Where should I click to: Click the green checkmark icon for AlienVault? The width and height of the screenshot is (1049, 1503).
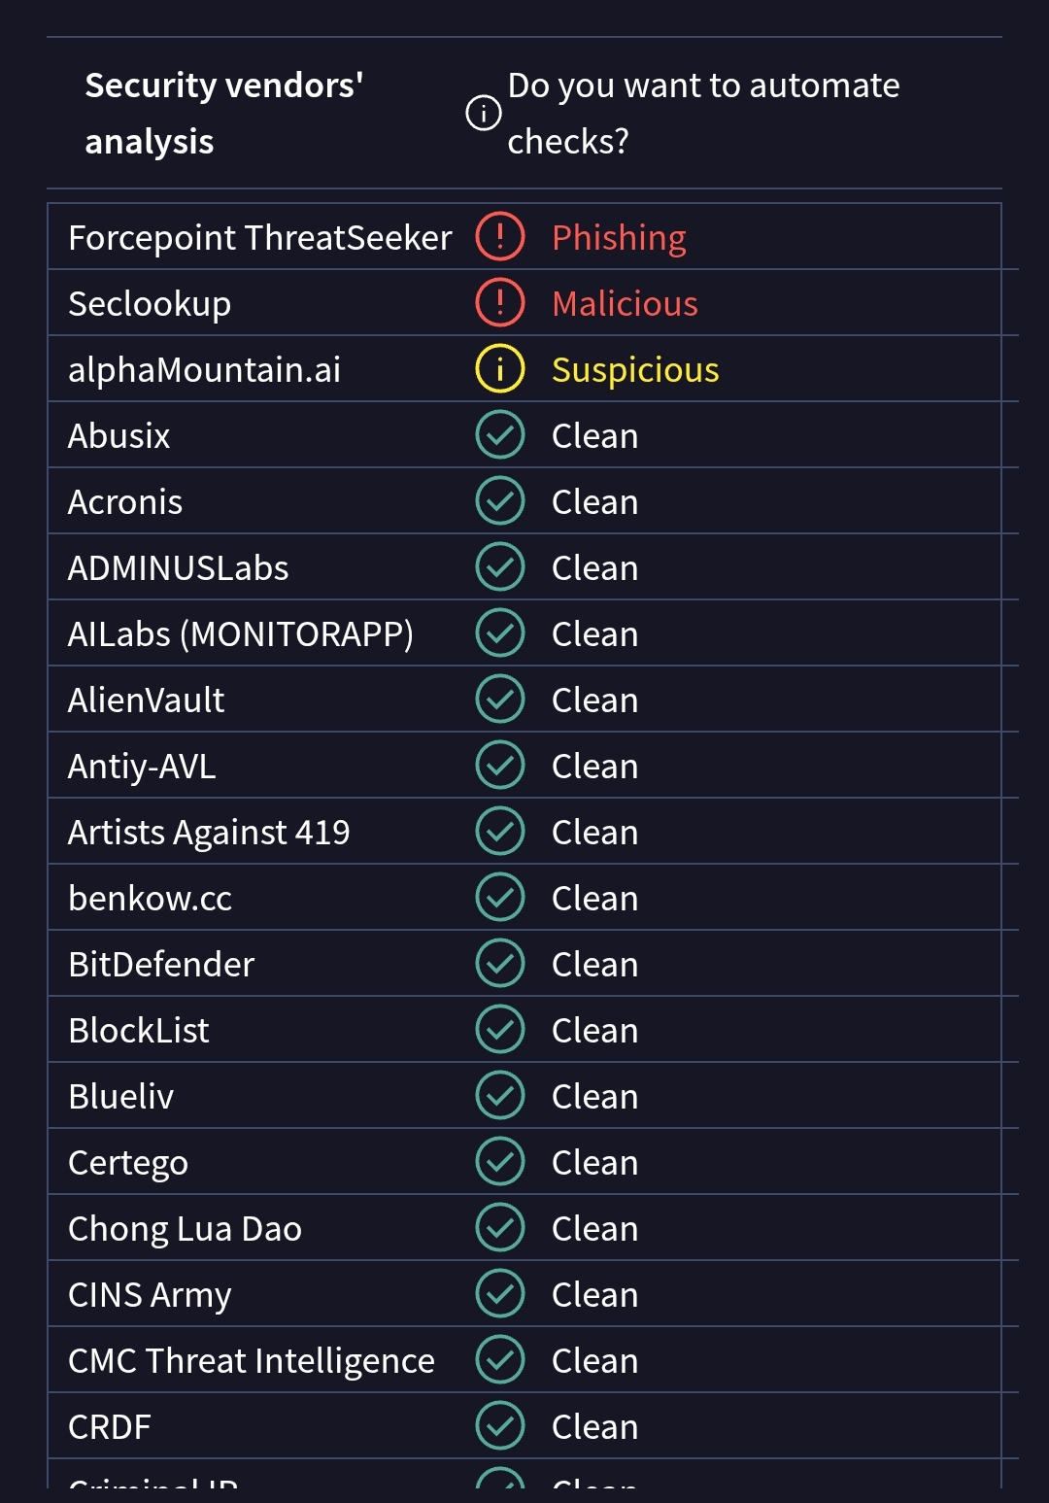pyautogui.click(x=500, y=700)
